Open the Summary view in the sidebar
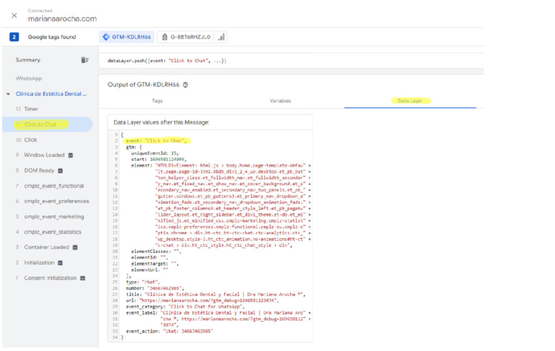 coord(28,60)
